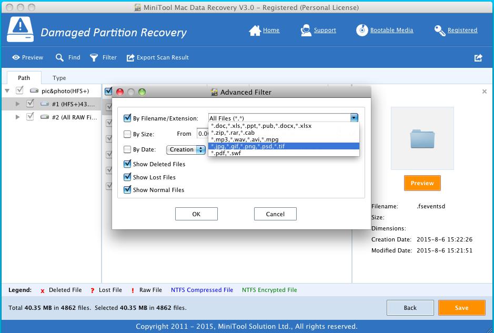Click the Bootable Media disc icon
The width and height of the screenshot is (494, 333).
click(x=362, y=30)
